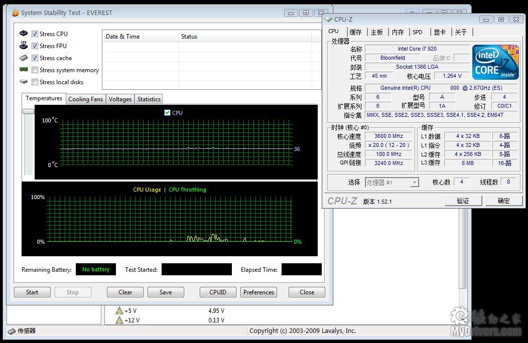This screenshot has width=528, height=343.
Task: Click the warning icon next to +5 V
Action: tap(119, 310)
